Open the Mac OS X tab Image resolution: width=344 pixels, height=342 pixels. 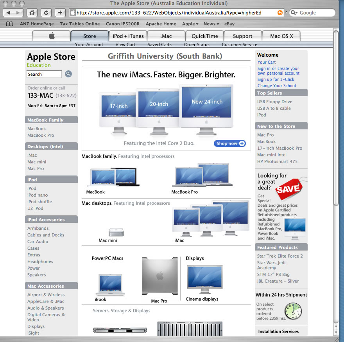281,36
